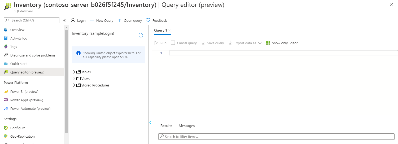
Task: Click the Run play icon
Action: [156, 43]
